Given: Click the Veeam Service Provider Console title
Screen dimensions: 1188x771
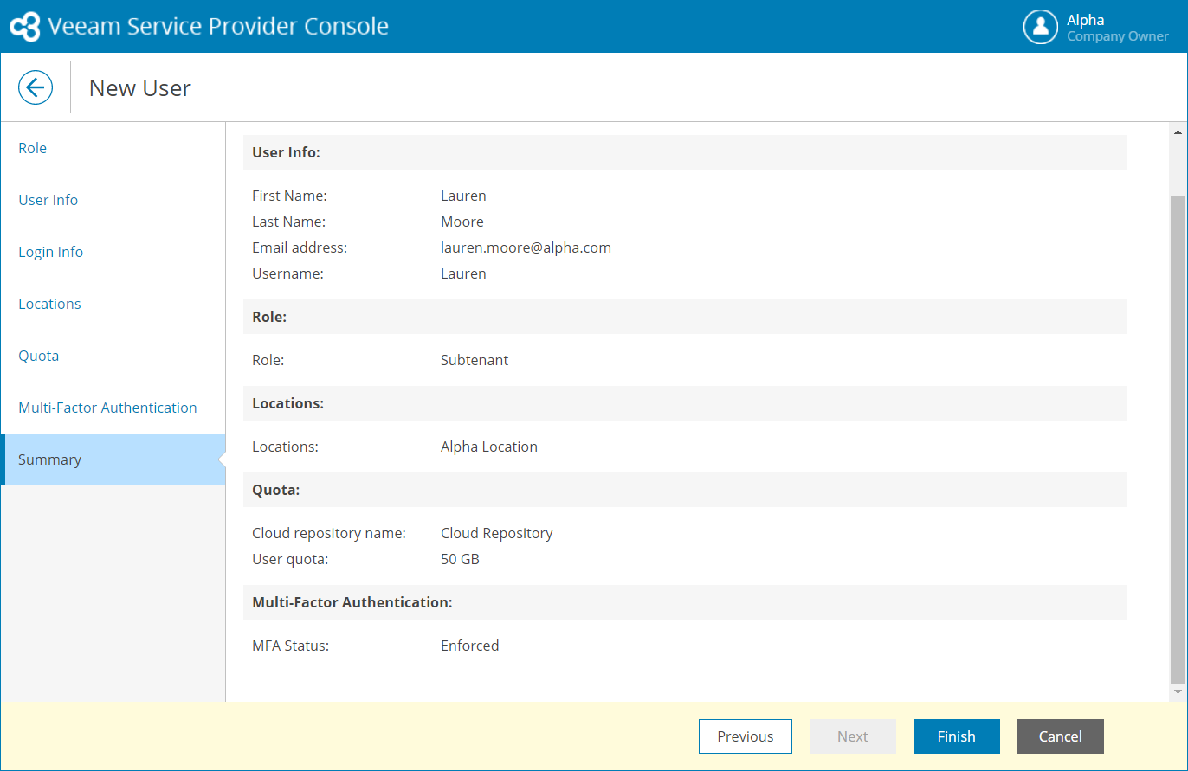Looking at the screenshot, I should (218, 26).
